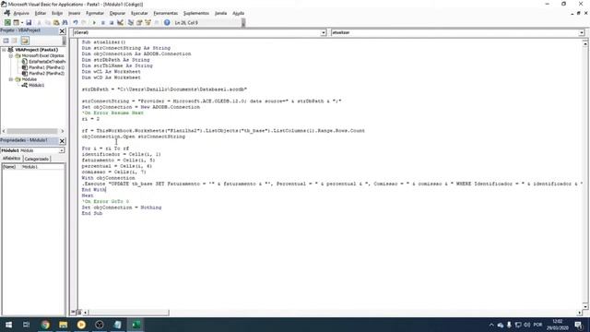Open the Ajuda menu

pyautogui.click(x=238, y=13)
